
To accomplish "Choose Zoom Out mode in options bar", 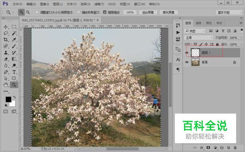I will click(x=28, y=12).
